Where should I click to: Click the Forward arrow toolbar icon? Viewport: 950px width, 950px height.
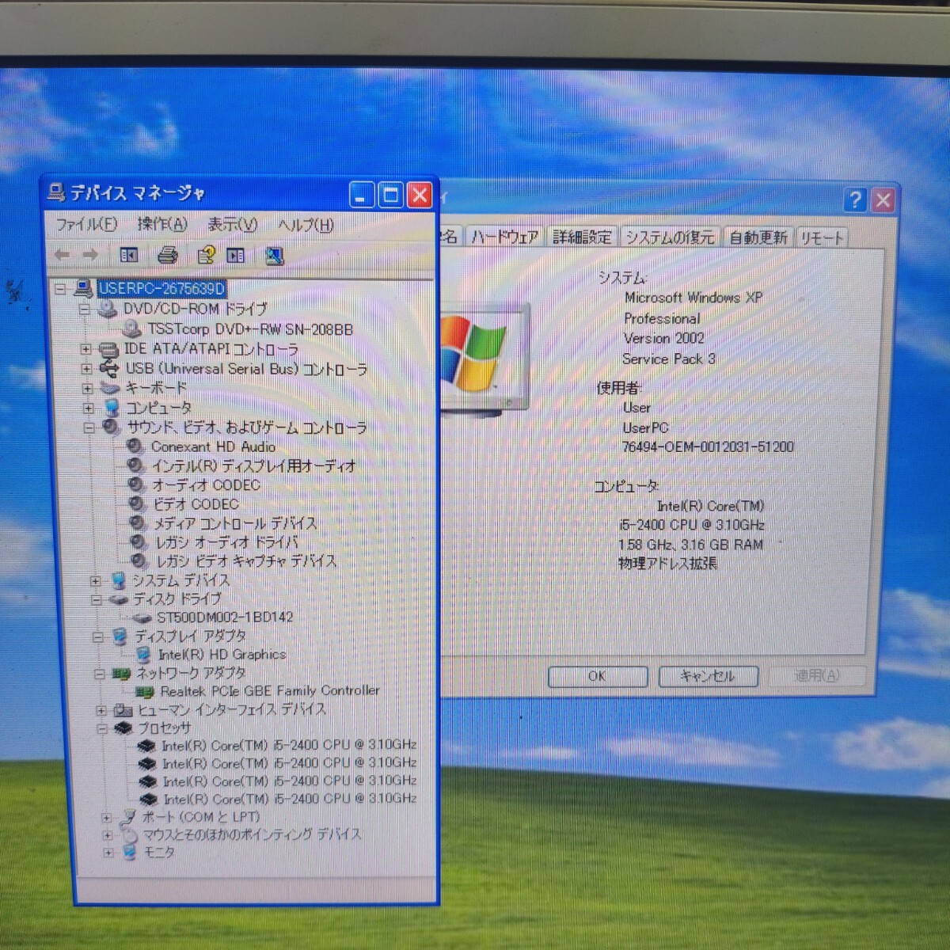pos(90,255)
